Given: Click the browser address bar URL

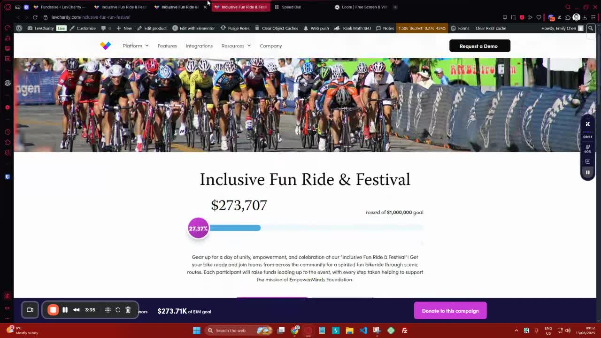Looking at the screenshot, I should [91, 17].
